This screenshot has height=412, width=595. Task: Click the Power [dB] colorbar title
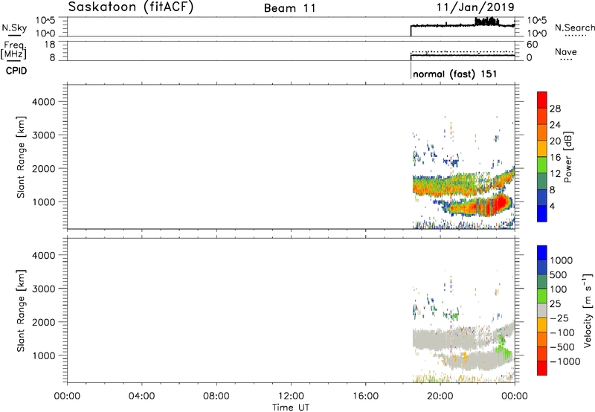coord(567,157)
